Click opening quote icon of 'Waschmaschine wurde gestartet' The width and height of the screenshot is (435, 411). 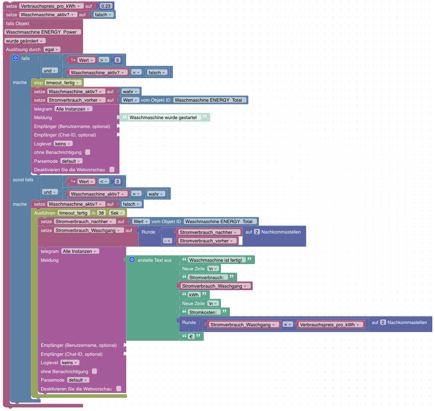124,117
